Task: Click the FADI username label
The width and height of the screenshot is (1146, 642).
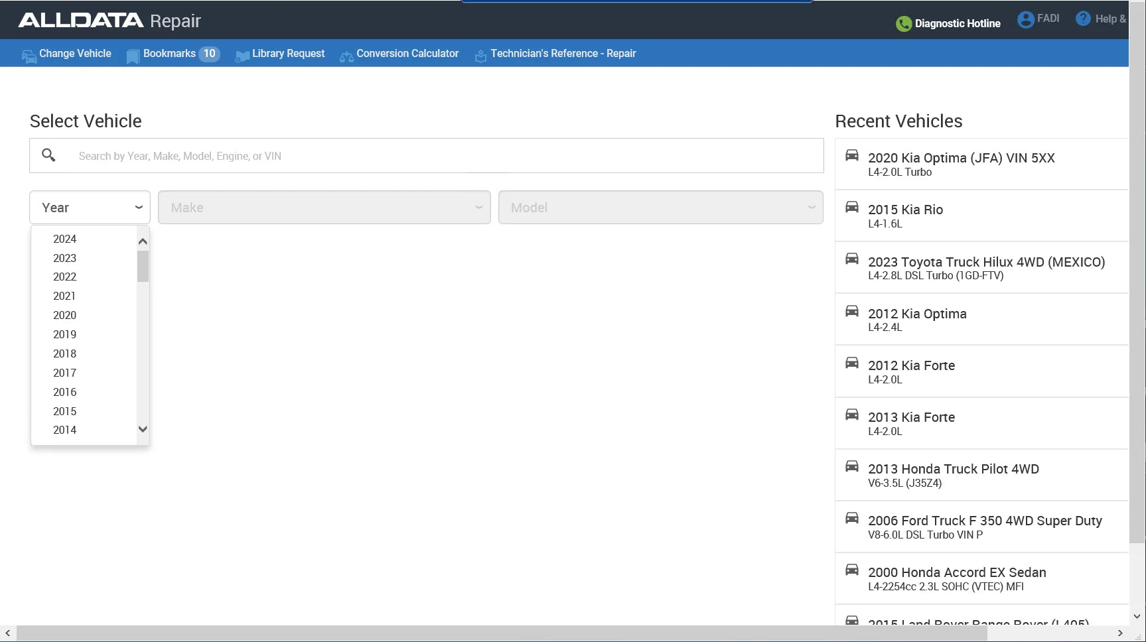Action: pyautogui.click(x=1048, y=19)
